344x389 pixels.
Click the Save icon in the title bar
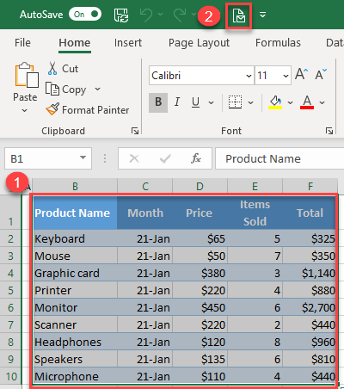pyautogui.click(x=121, y=15)
